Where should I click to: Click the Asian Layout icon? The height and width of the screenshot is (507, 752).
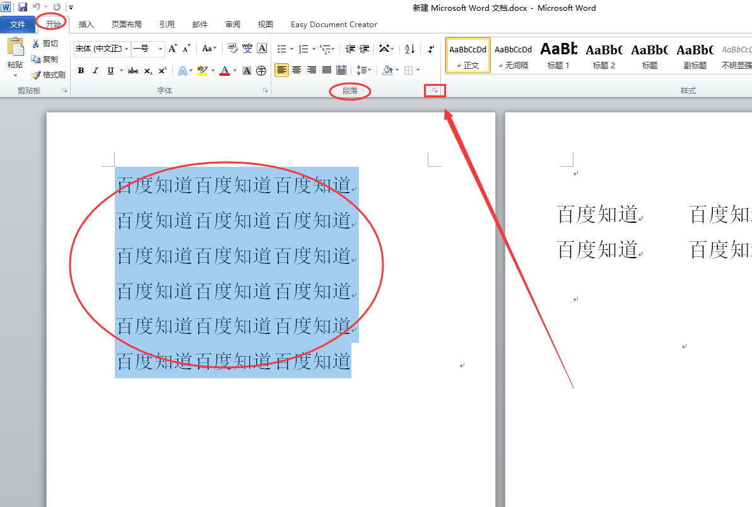tap(384, 49)
